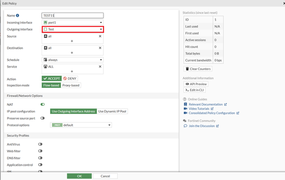285x180 pixels.
Task: Add a source with the plus icon
Action: tap(72, 41)
